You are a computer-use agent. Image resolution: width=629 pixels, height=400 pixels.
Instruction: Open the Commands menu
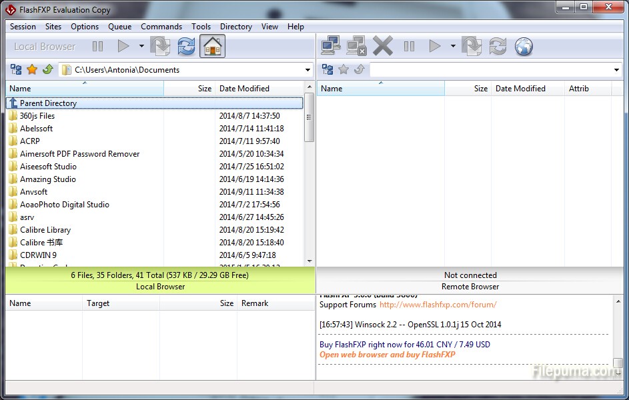[x=161, y=27]
